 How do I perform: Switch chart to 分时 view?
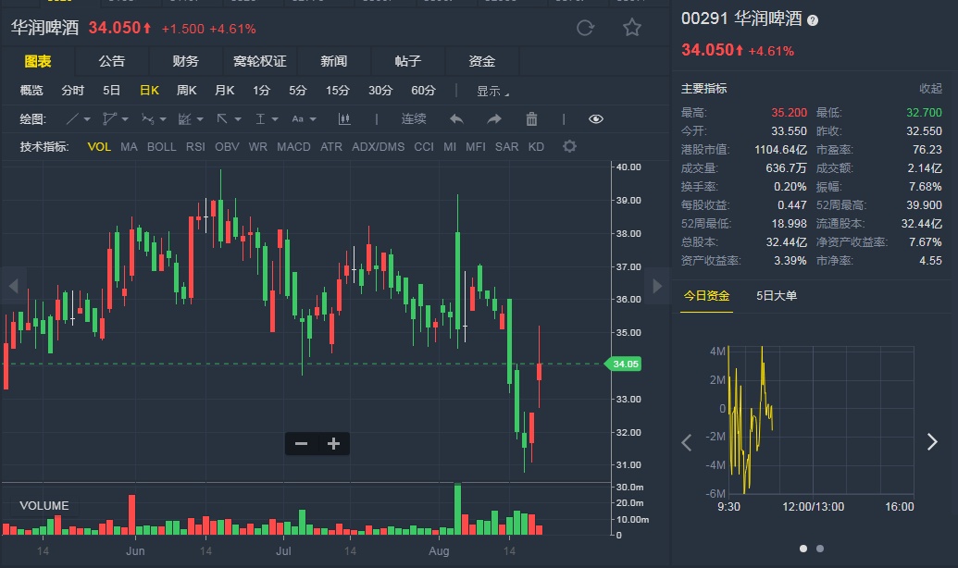73,91
